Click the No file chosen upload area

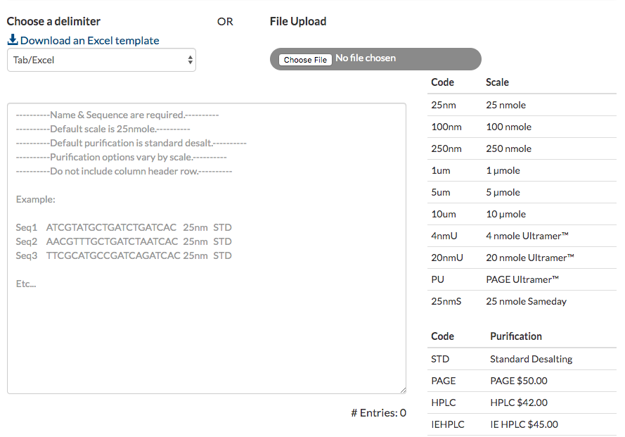click(366, 58)
